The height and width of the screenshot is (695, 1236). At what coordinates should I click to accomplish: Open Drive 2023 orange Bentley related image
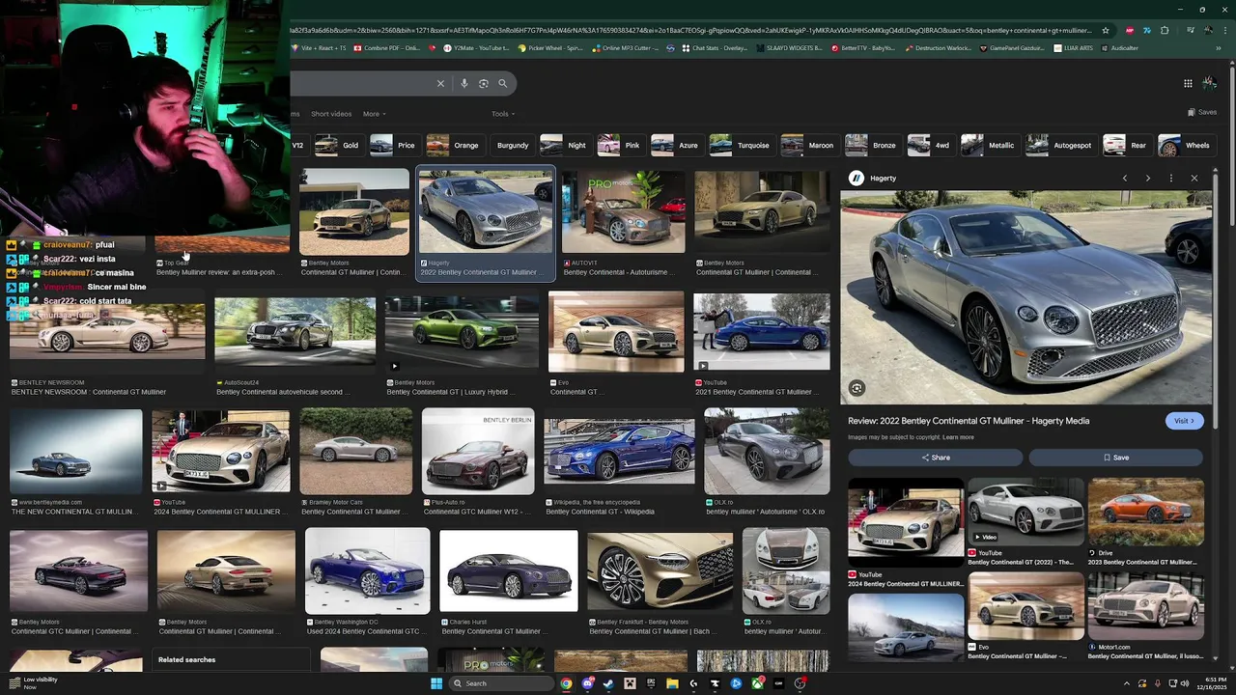[1145, 512]
